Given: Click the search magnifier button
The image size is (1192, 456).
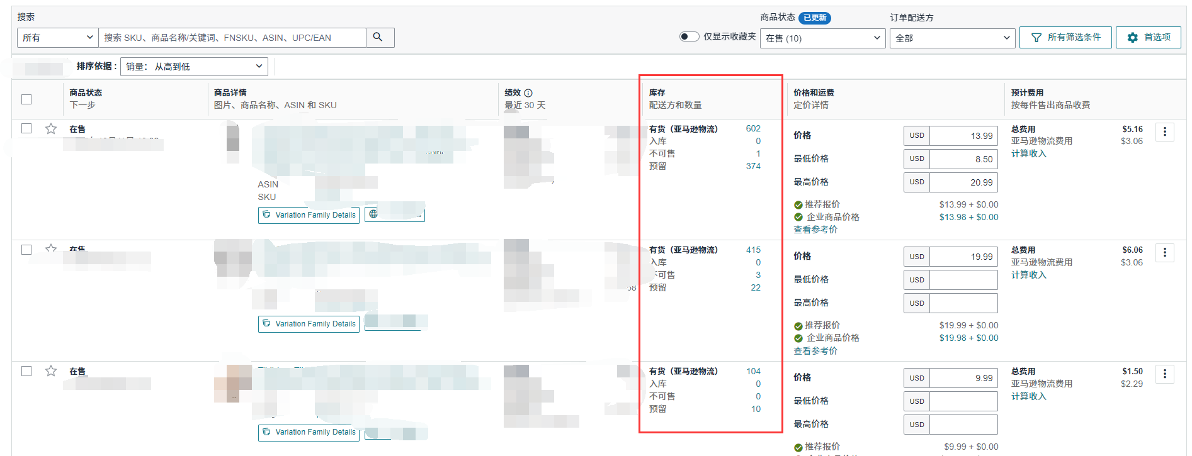Looking at the screenshot, I should point(378,37).
